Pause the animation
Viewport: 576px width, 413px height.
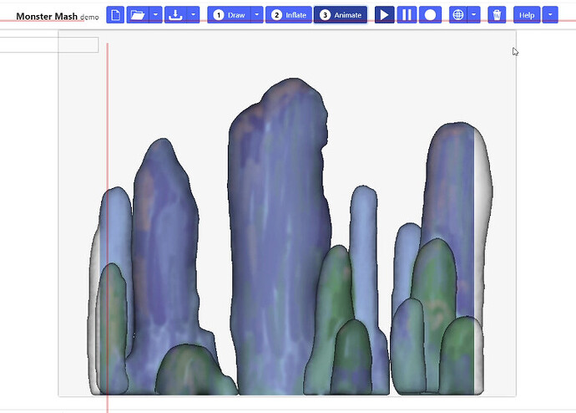tap(407, 15)
